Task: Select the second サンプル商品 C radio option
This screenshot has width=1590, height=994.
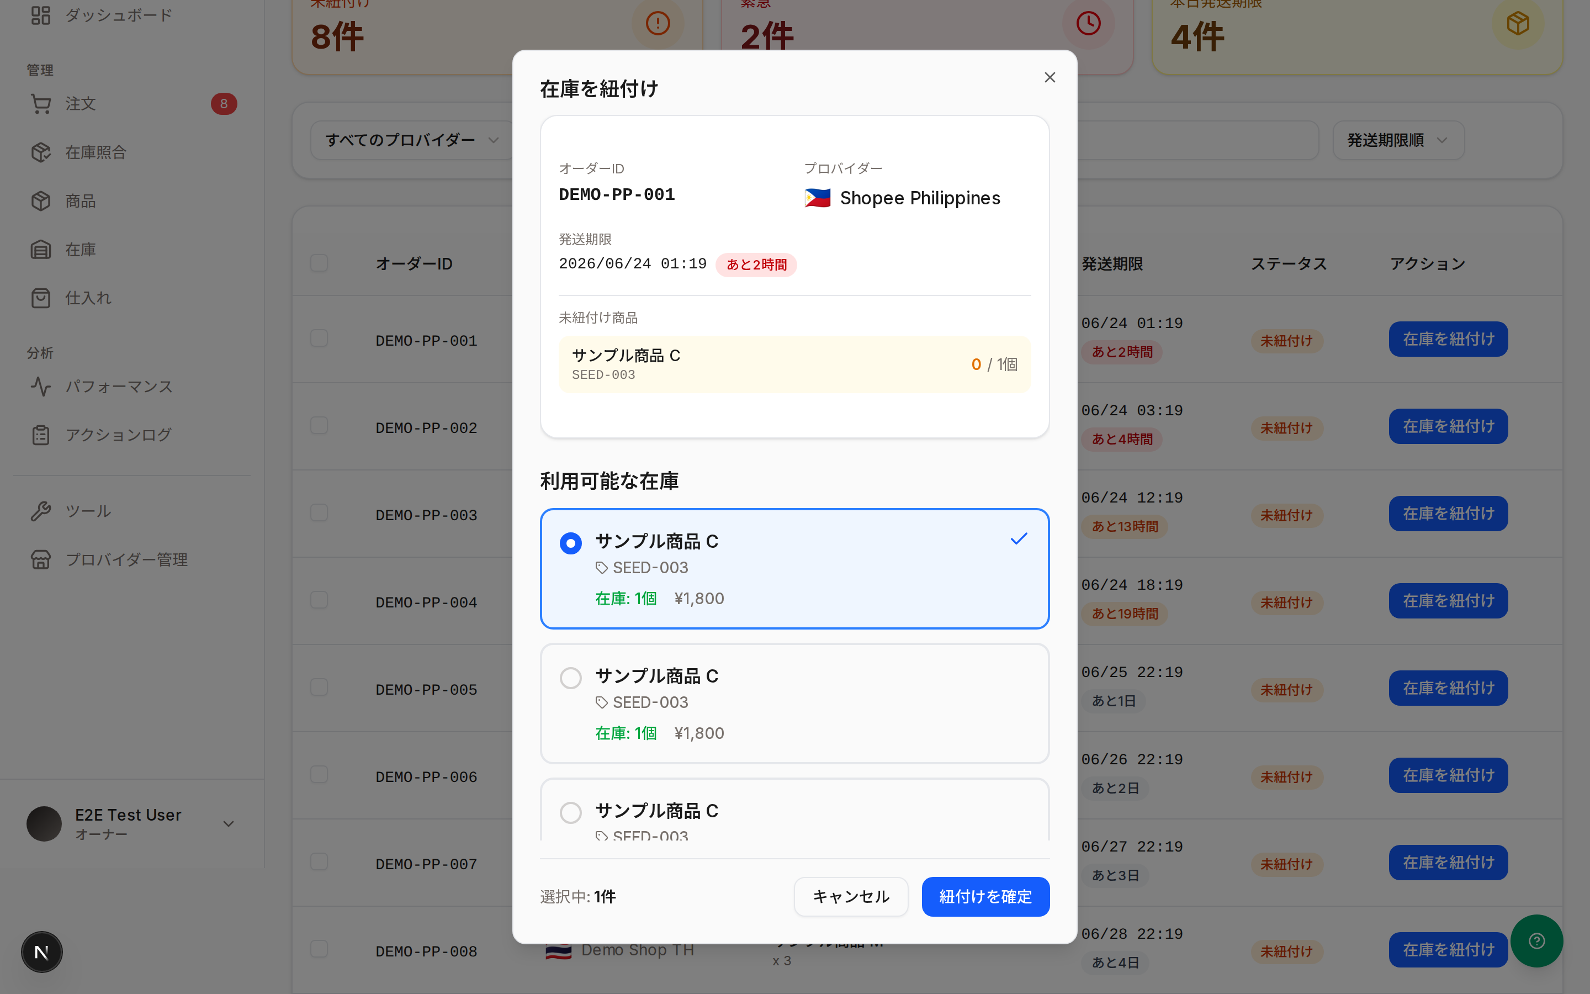Action: 570,678
